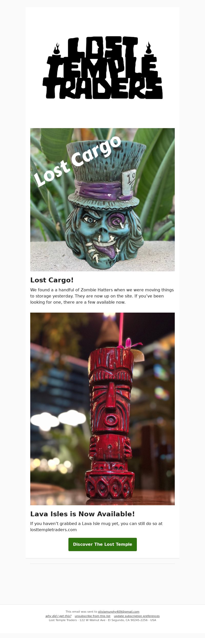Select 'Lava Isles is Now Available!' heading
The width and height of the screenshot is (205, 638).
[x=83, y=514]
